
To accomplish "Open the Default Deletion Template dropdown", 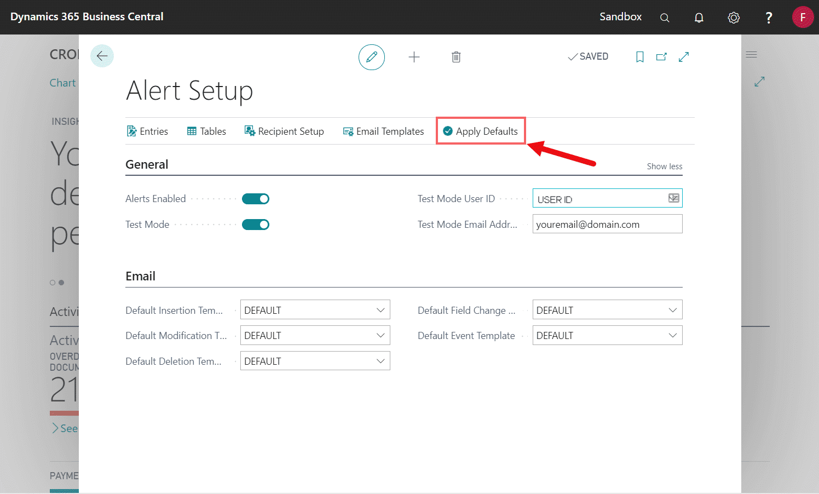I will click(x=315, y=361).
